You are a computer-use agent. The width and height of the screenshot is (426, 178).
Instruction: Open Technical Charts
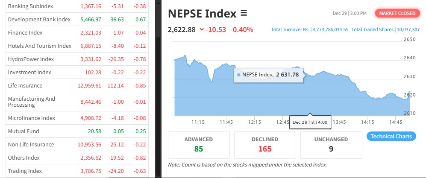391,136
